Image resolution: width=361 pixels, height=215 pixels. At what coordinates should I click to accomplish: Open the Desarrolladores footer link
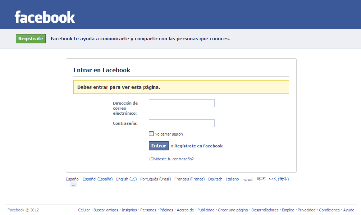[x=265, y=210]
